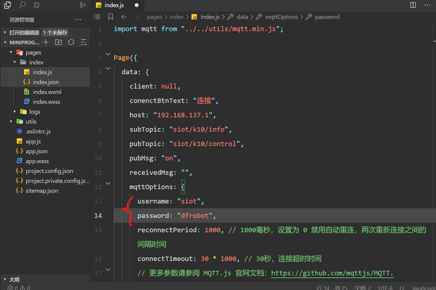
Task: Split the editor with layout icon
Action: pyautogui.click(x=413, y=5)
